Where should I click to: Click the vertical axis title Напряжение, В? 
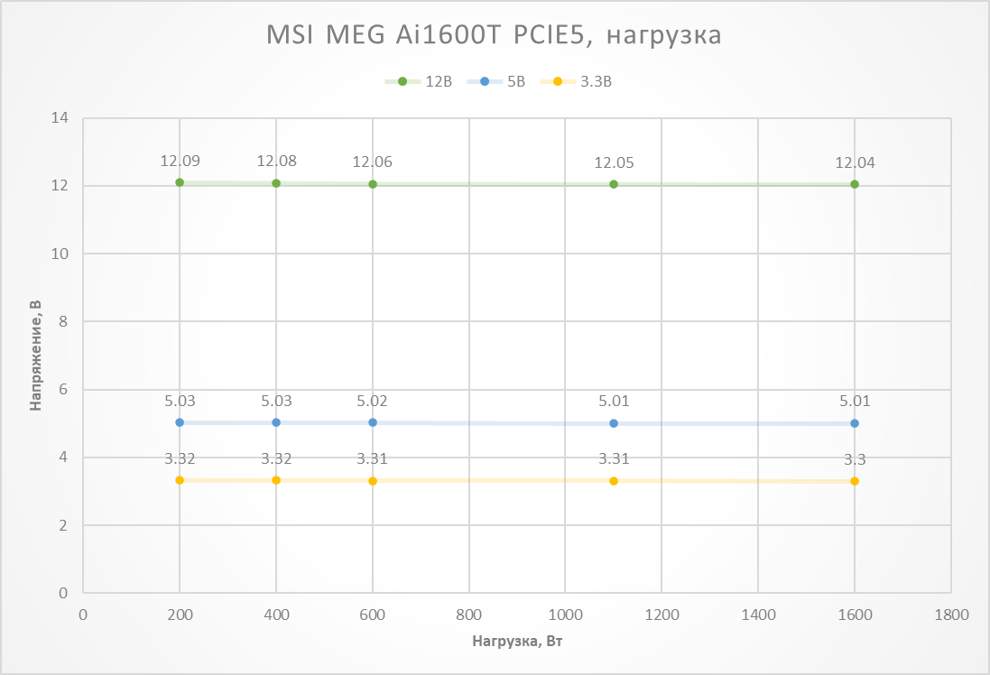[36, 355]
